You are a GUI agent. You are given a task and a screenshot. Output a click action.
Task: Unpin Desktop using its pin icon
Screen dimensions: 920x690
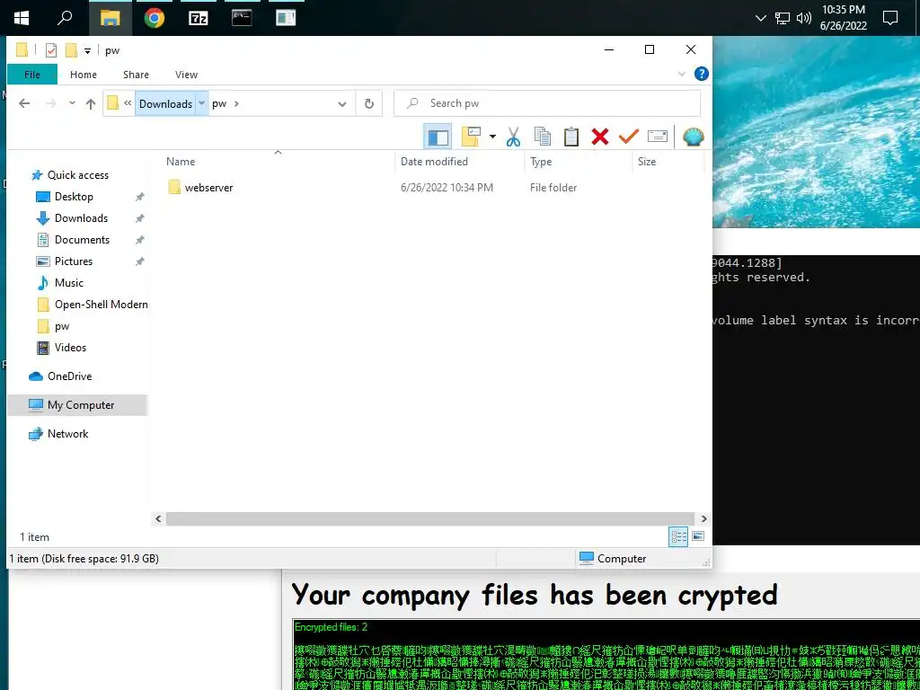click(139, 197)
